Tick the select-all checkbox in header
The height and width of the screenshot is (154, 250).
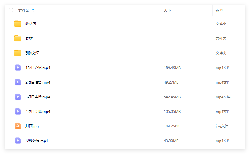pos(11,10)
